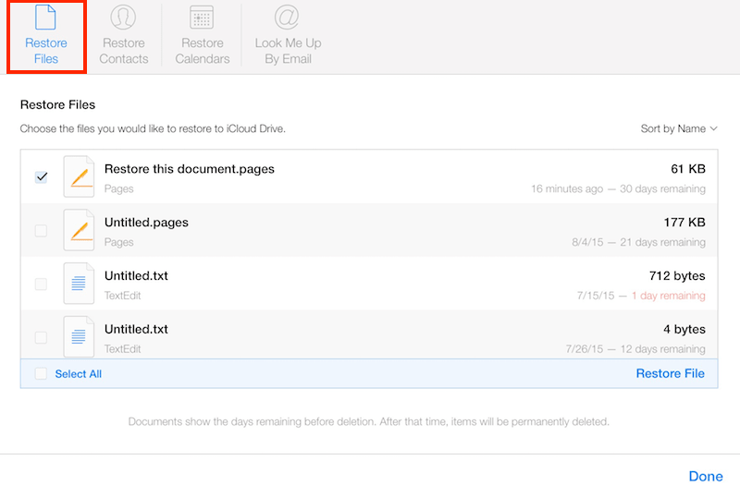Screen dimensions: 740x497
Task: Click the 16 minutes ago — 30 days remaining text
Action: point(618,188)
